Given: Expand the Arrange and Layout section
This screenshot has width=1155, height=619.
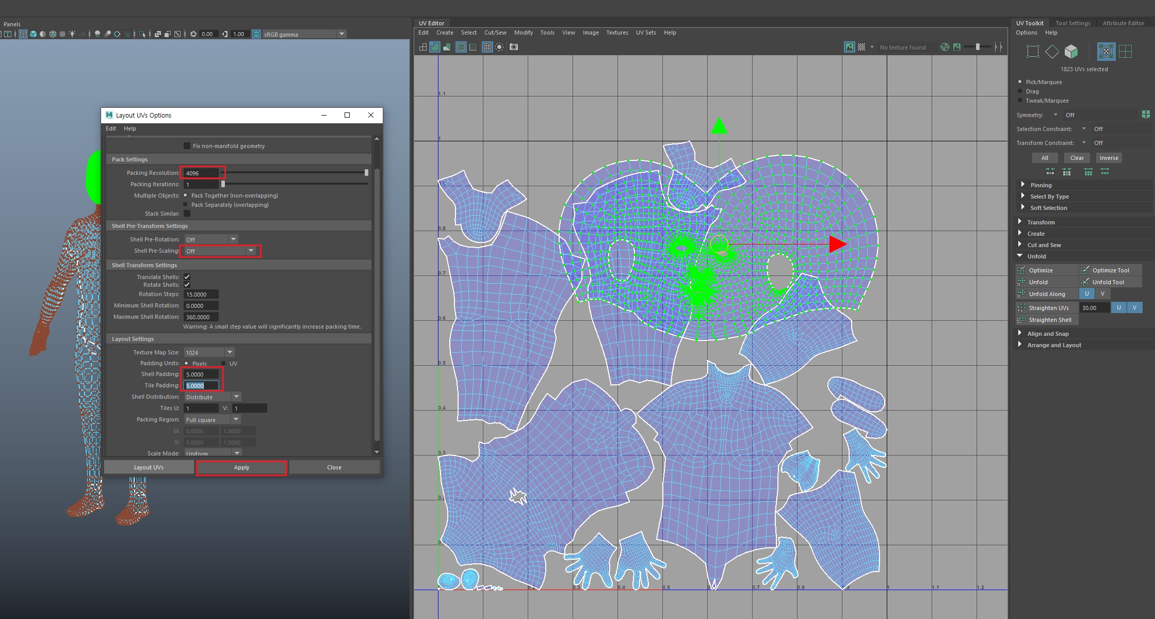Looking at the screenshot, I should click(1054, 345).
